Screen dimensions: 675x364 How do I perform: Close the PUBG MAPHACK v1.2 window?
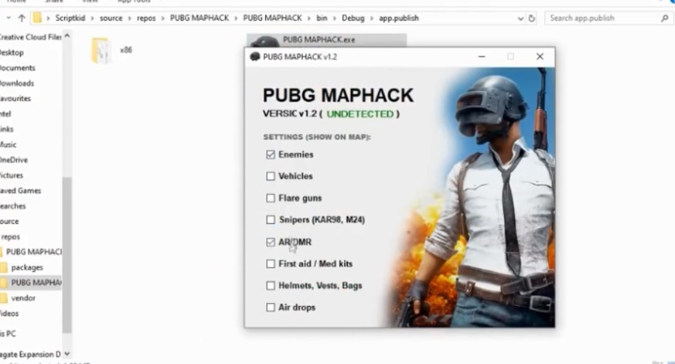[540, 56]
